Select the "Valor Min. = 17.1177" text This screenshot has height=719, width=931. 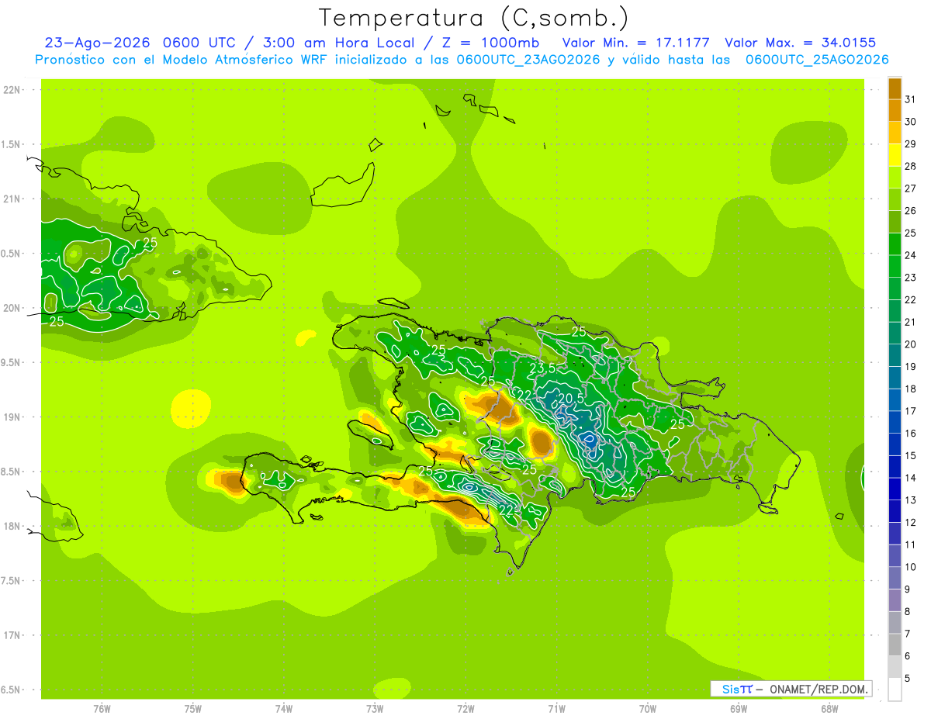635,43
